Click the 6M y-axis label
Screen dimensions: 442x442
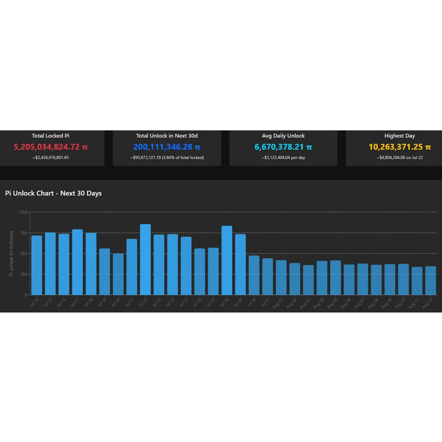coord(24,253)
